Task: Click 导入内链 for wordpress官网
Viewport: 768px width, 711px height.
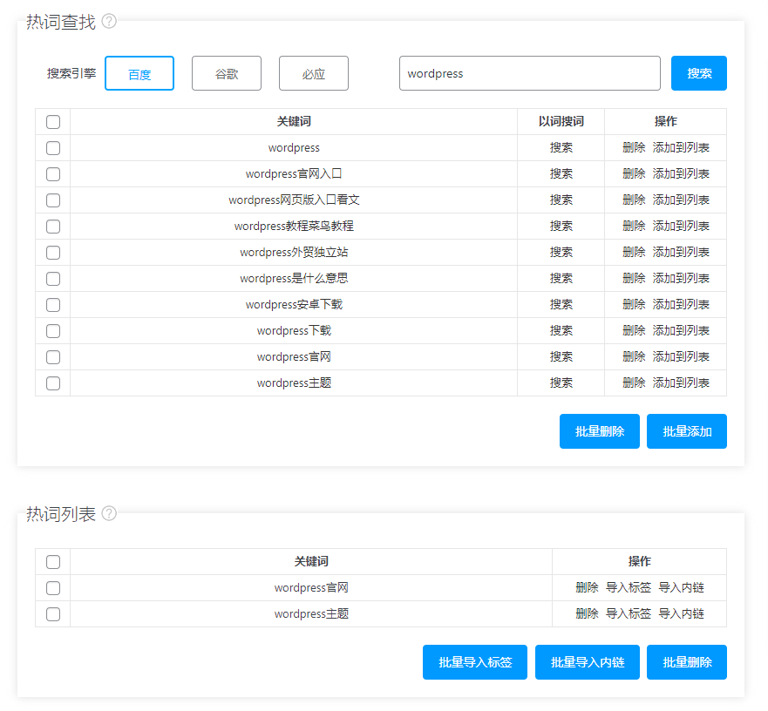Action: (x=682, y=587)
